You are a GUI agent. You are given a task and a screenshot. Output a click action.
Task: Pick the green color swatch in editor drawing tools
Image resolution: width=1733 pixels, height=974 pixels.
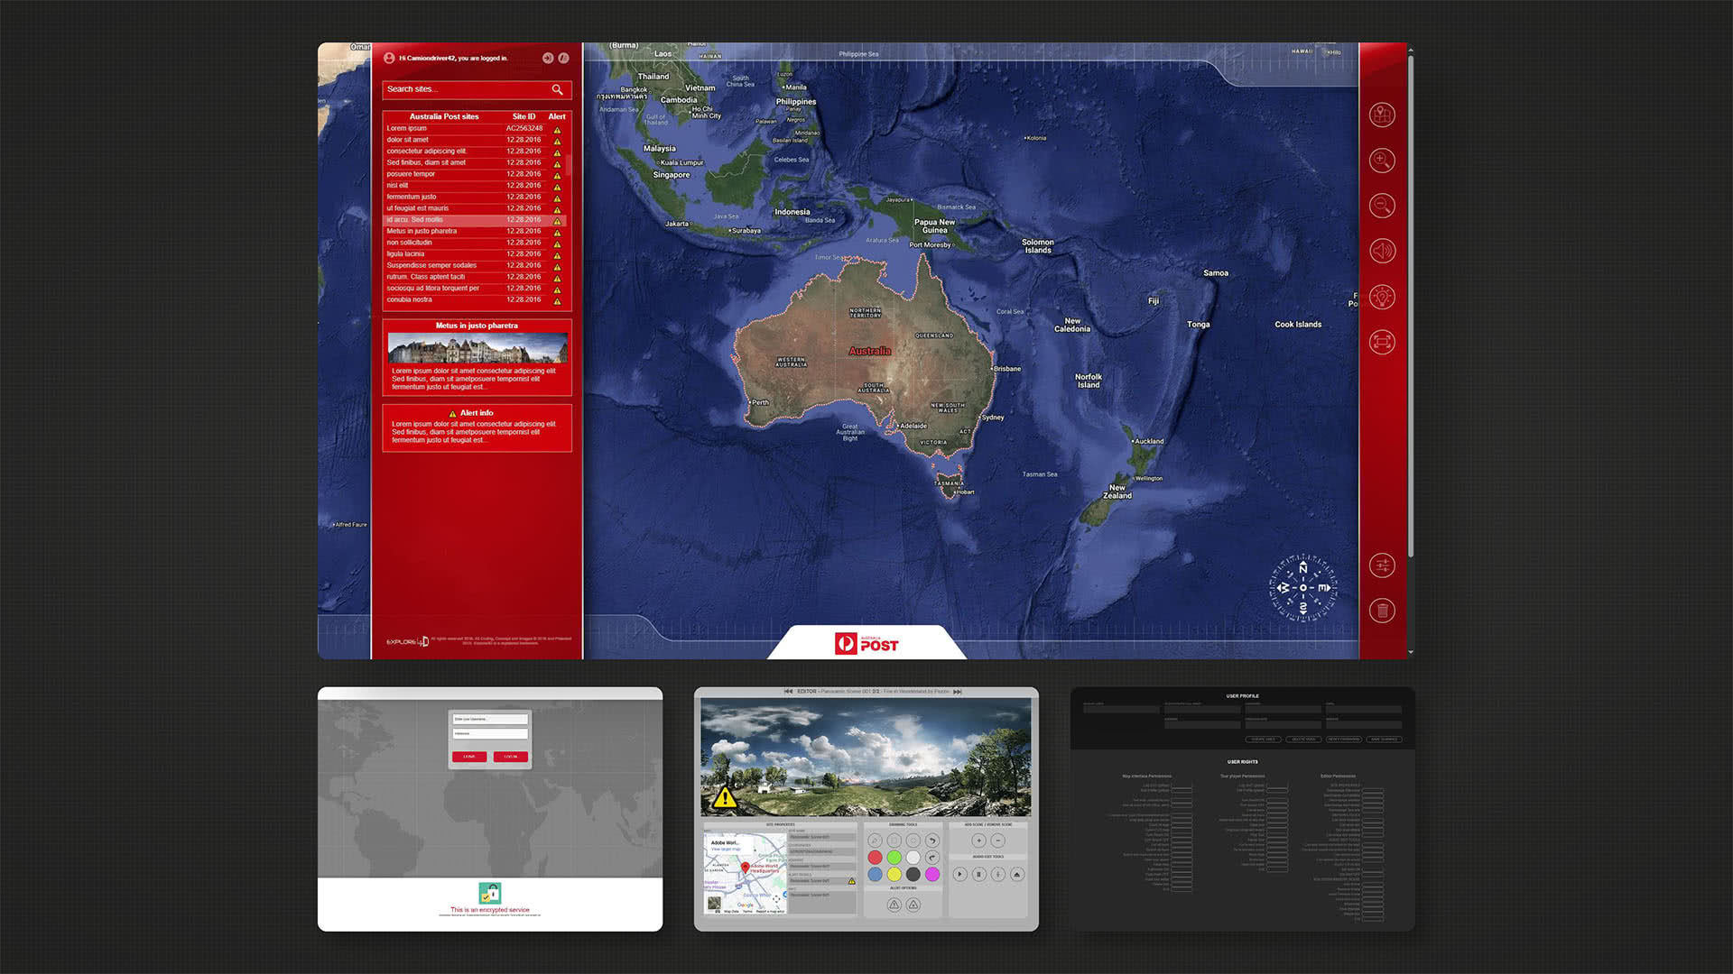[894, 857]
